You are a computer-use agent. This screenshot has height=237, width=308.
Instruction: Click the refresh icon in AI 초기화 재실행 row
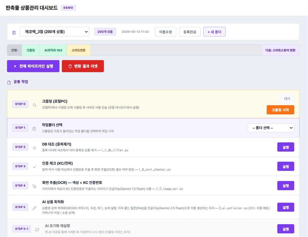[37, 230]
